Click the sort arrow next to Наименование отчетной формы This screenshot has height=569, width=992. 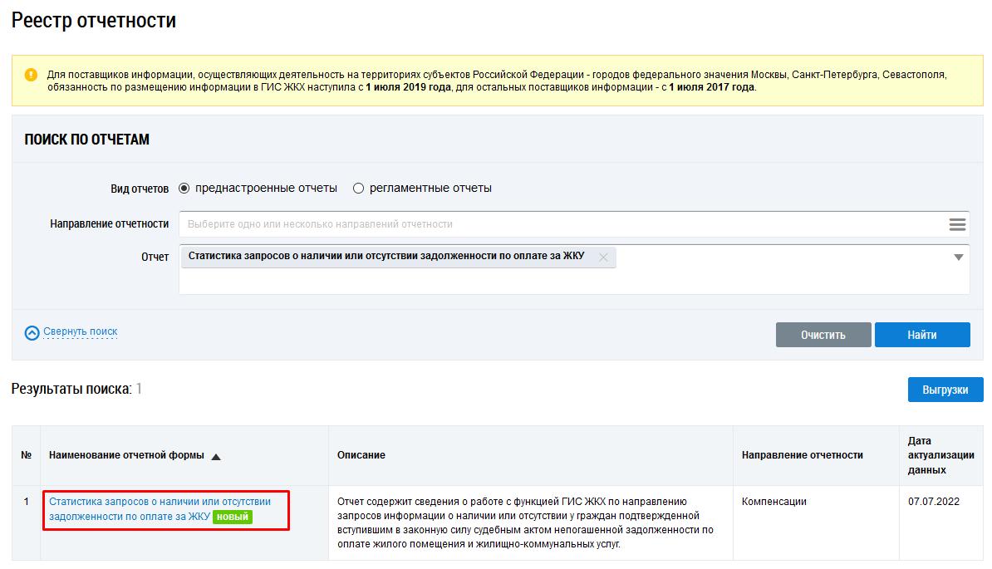pyautogui.click(x=216, y=456)
